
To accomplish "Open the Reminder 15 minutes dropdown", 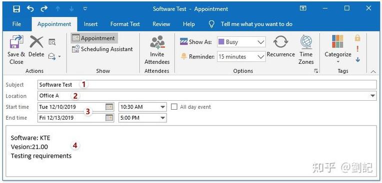I will pos(241,57).
